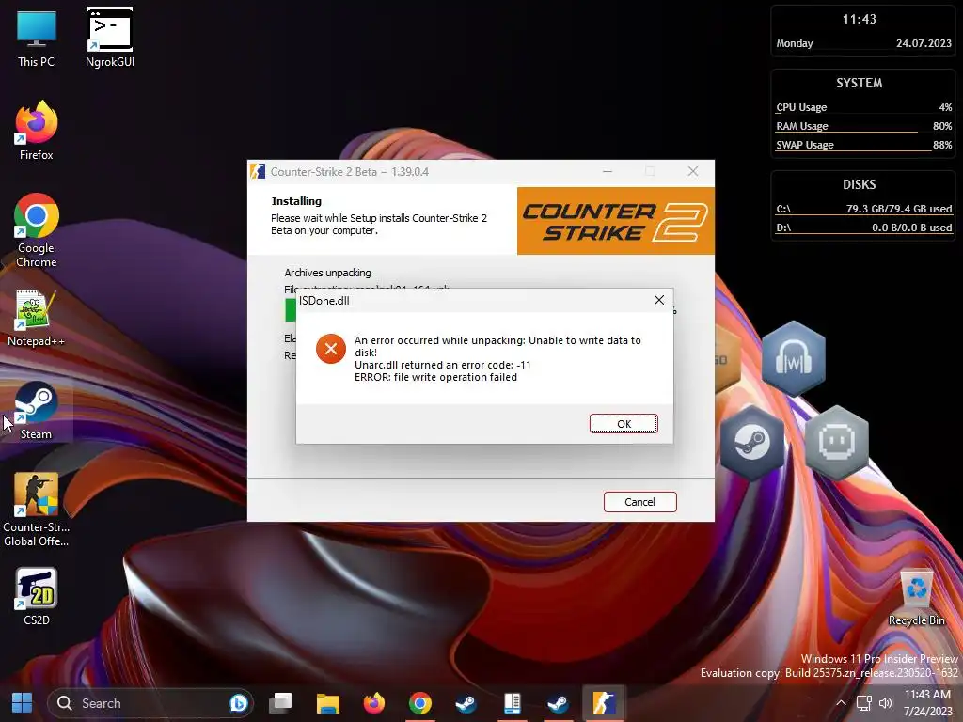Viewport: 963px width, 722px height.
Task: Select the Recycle Bin desktop icon
Action: tap(916, 597)
